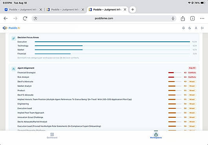Add a new tab with the plus button

133,9
